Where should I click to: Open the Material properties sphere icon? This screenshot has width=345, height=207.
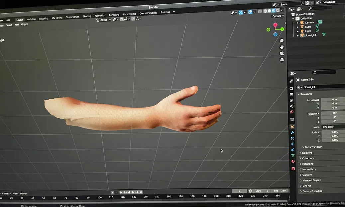[293, 161]
